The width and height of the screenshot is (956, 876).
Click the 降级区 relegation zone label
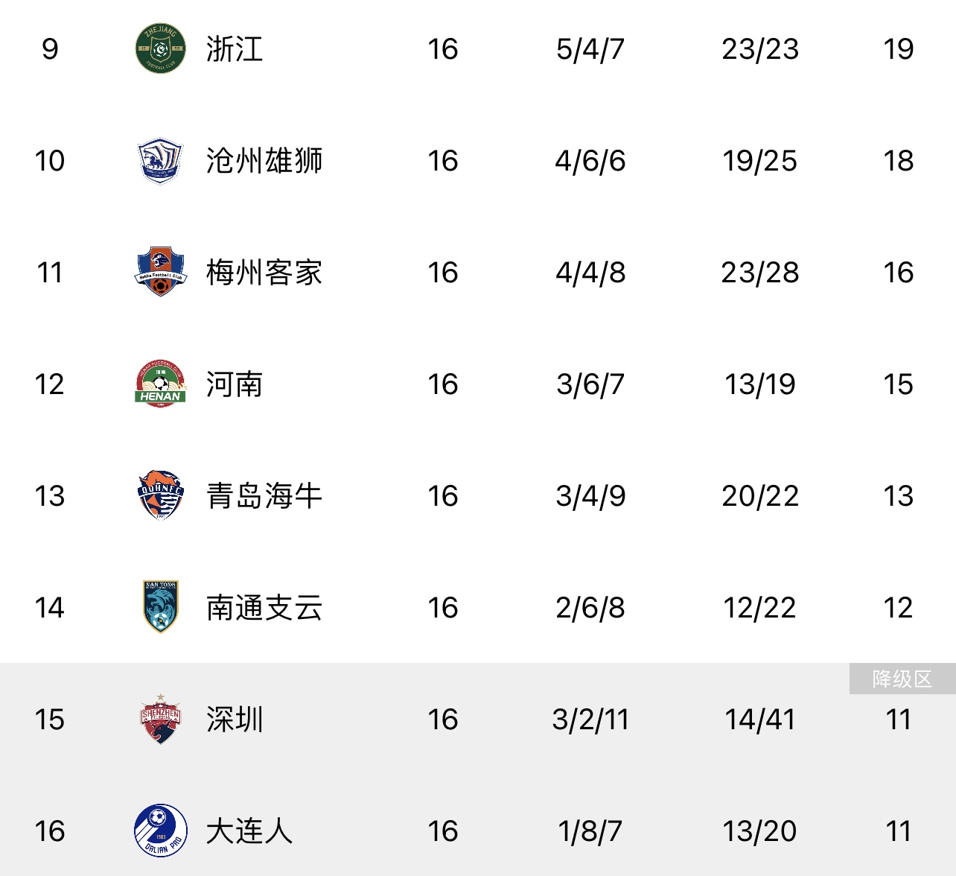tap(902, 679)
